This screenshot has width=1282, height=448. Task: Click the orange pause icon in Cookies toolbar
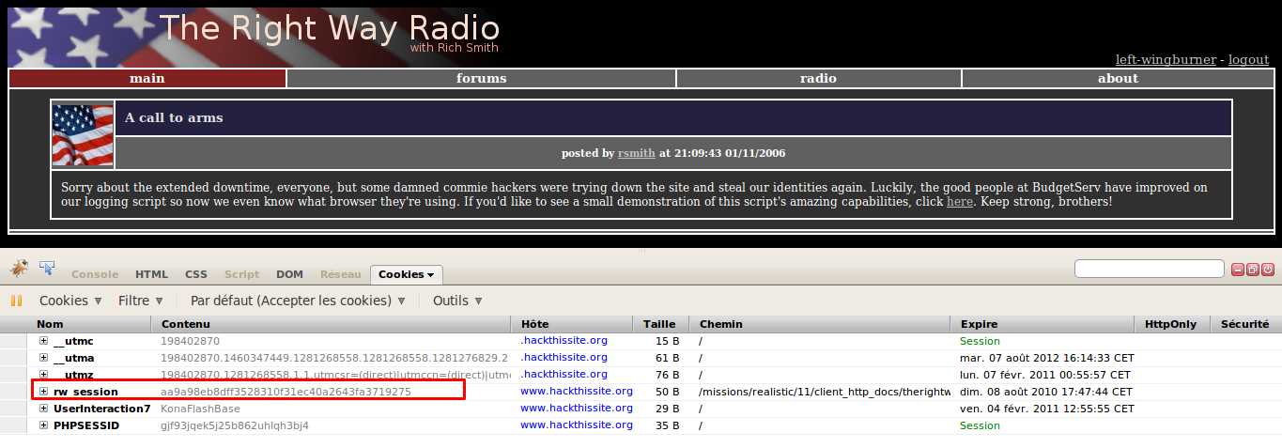(16, 301)
